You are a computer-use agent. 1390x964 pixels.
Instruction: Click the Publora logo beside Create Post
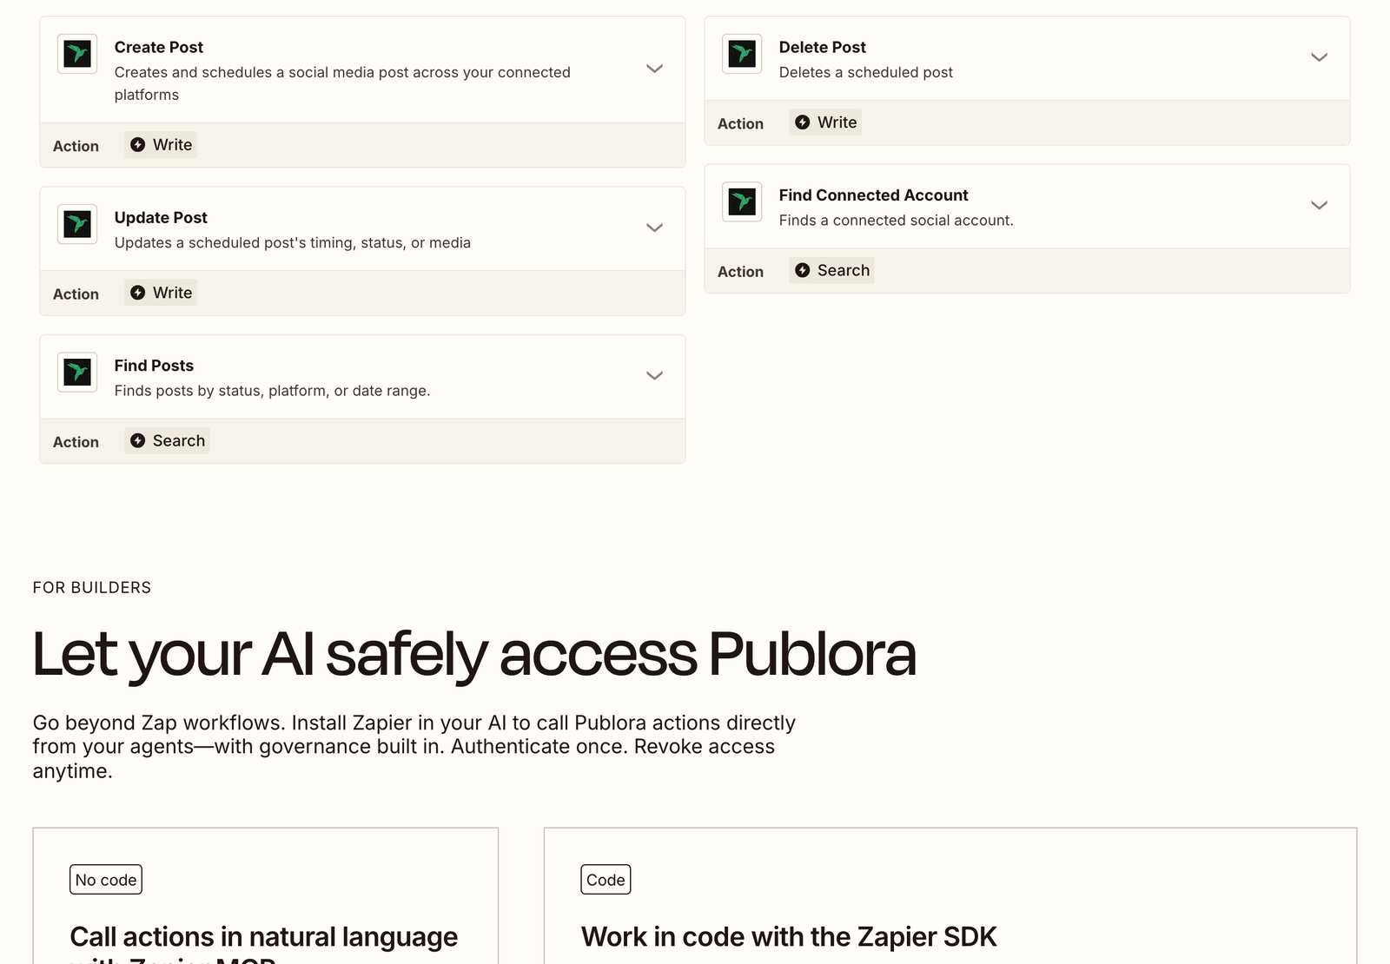[x=77, y=54]
